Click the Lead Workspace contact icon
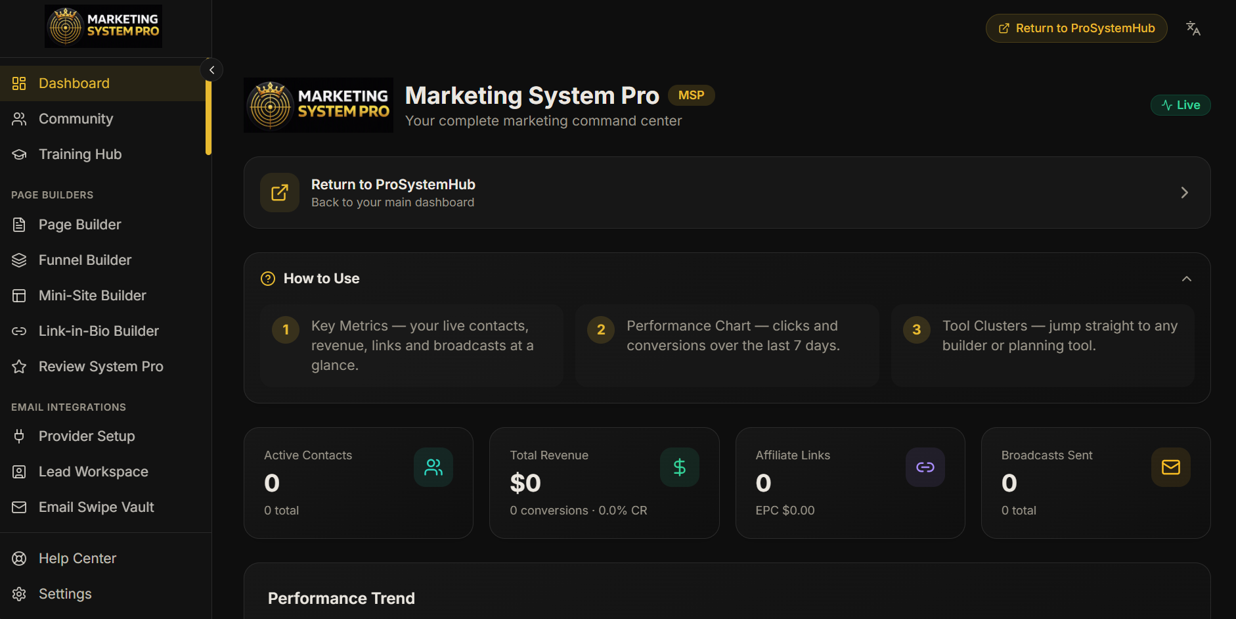1236x619 pixels. pyautogui.click(x=19, y=472)
